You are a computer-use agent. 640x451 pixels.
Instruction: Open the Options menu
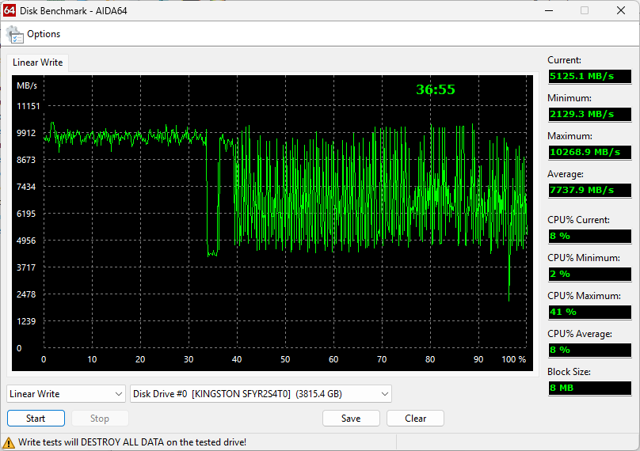click(44, 34)
